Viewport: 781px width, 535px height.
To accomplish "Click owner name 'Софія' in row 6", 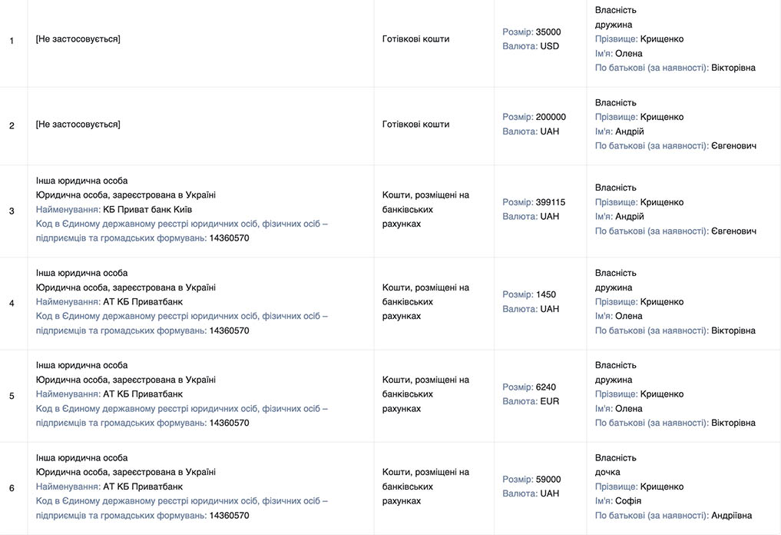I will click(x=628, y=500).
